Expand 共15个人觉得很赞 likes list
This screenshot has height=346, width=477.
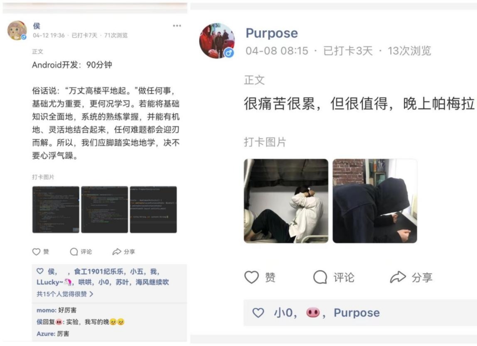pos(65,294)
